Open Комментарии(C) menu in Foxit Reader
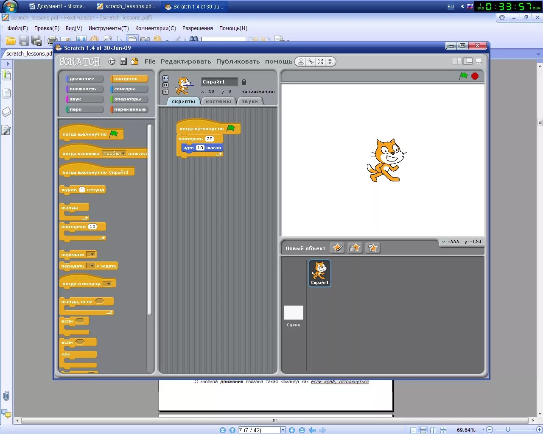 (x=155, y=28)
